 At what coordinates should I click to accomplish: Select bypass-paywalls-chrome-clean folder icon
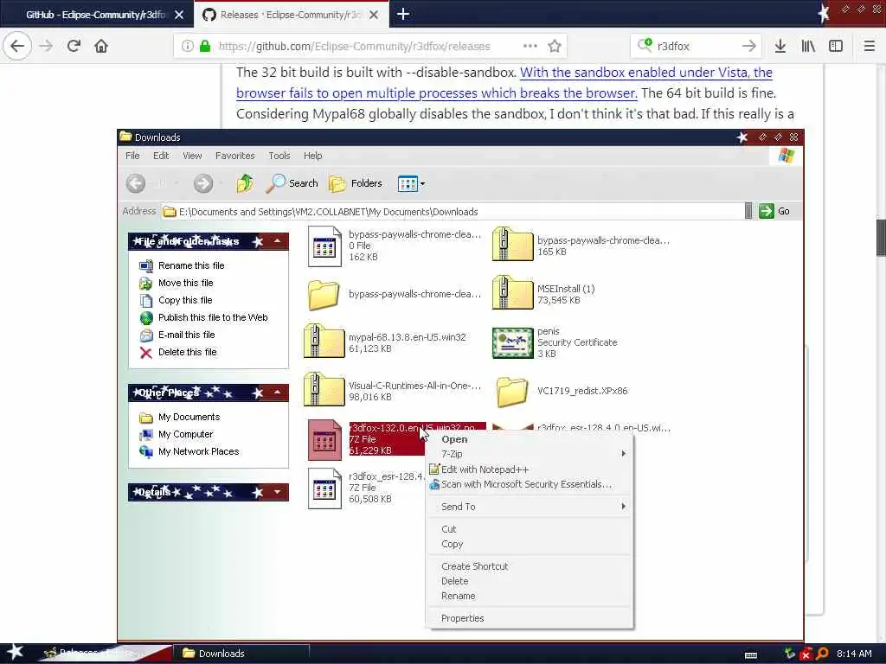coord(324,295)
